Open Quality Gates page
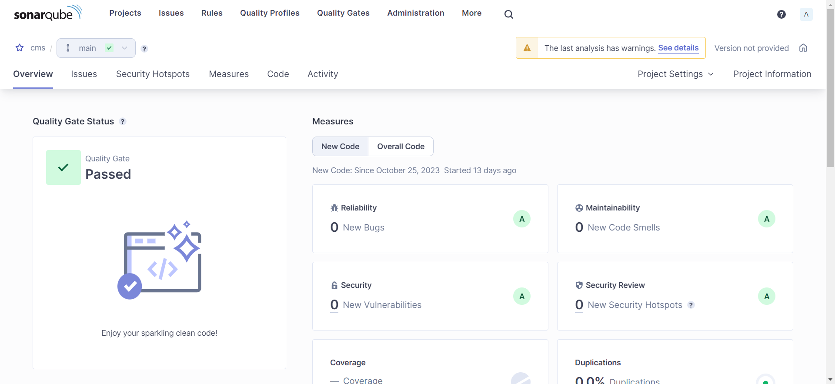The image size is (835, 384). click(343, 13)
